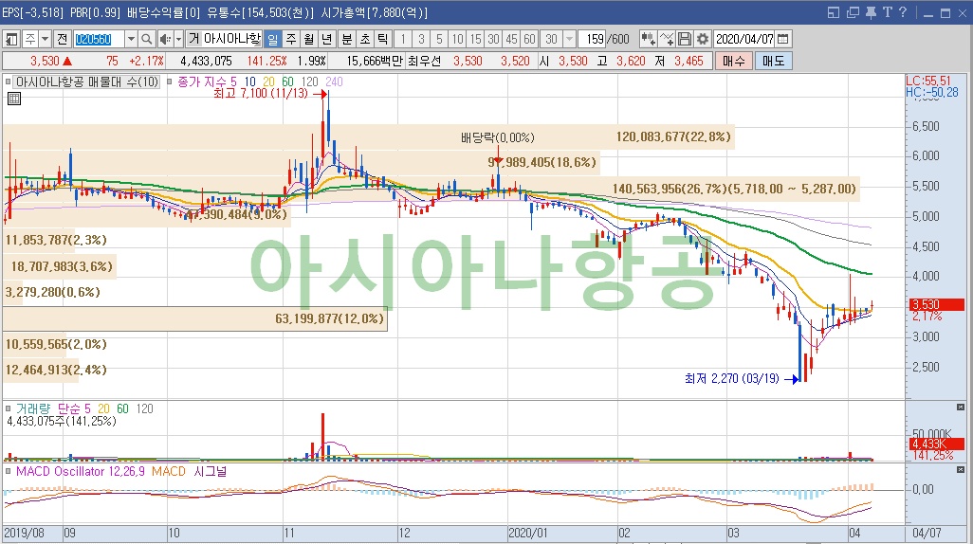Click the T font icon in title bar

[x=887, y=12]
